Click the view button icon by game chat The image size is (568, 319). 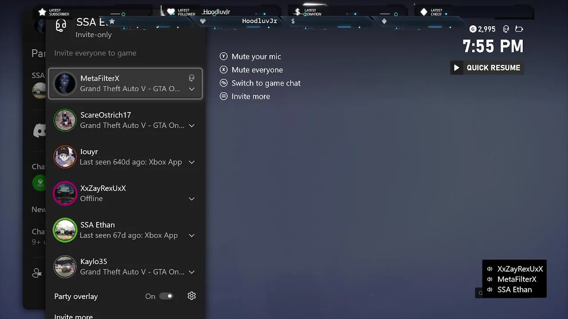tap(224, 83)
